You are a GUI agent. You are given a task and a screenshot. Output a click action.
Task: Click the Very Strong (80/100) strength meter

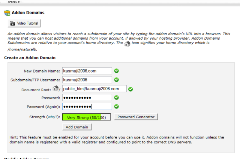86,117
